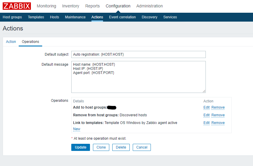Edit the Add to host groups operation
This screenshot has height=166, width=253.
point(206,107)
